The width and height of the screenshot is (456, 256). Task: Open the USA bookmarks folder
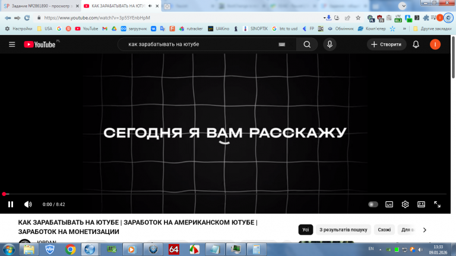[x=45, y=29]
